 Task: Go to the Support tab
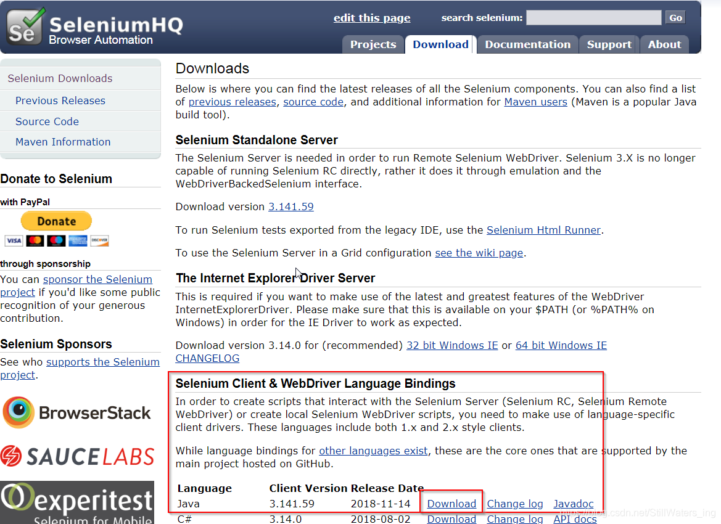609,44
